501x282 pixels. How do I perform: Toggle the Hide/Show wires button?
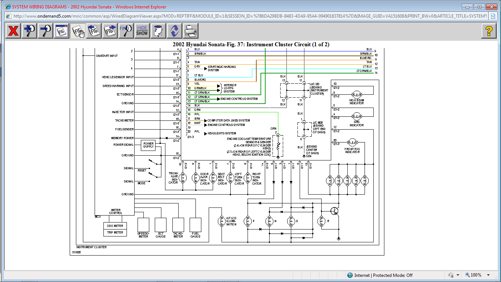(142, 31)
